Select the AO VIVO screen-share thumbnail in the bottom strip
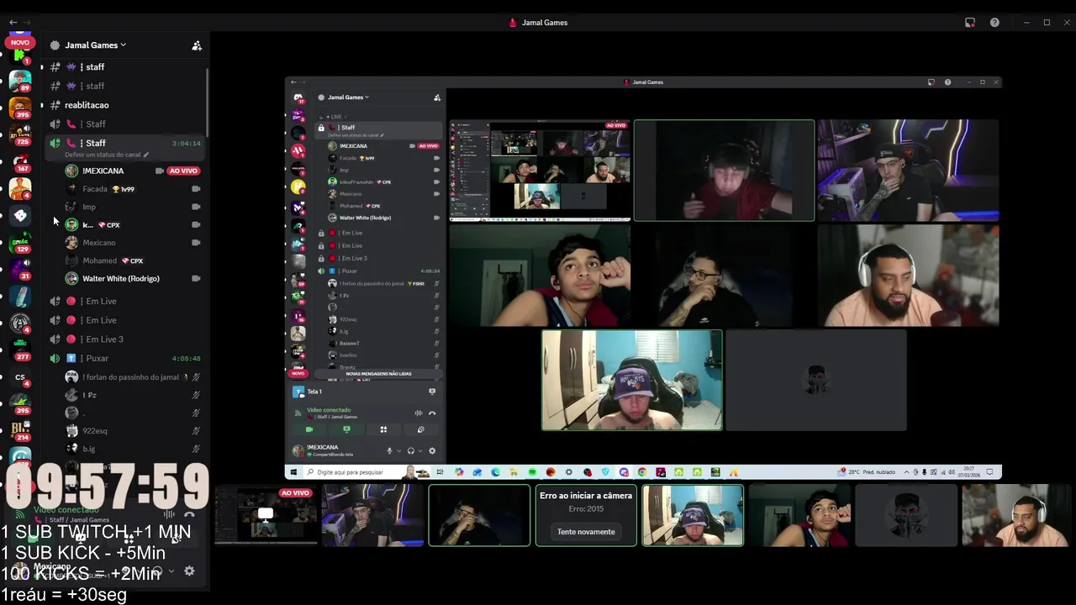1076x605 pixels. click(265, 515)
